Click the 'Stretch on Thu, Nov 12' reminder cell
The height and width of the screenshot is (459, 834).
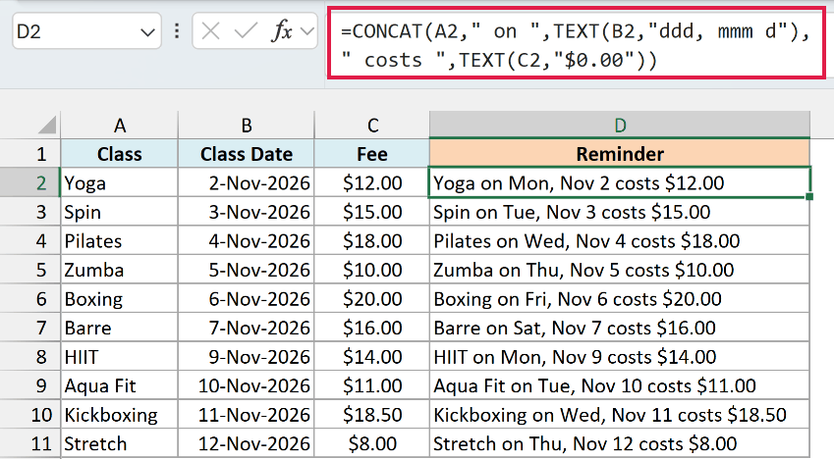click(x=620, y=443)
